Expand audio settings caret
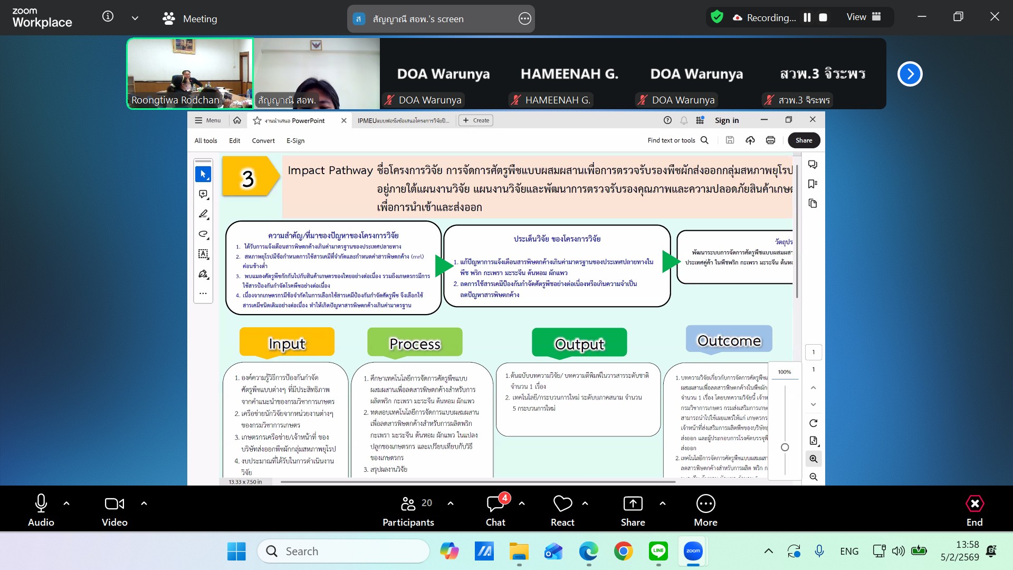The width and height of the screenshot is (1013, 570). click(x=66, y=503)
